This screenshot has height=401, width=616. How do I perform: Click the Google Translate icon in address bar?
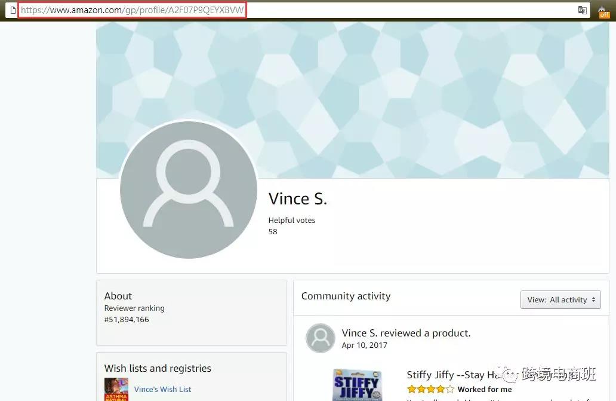(582, 10)
